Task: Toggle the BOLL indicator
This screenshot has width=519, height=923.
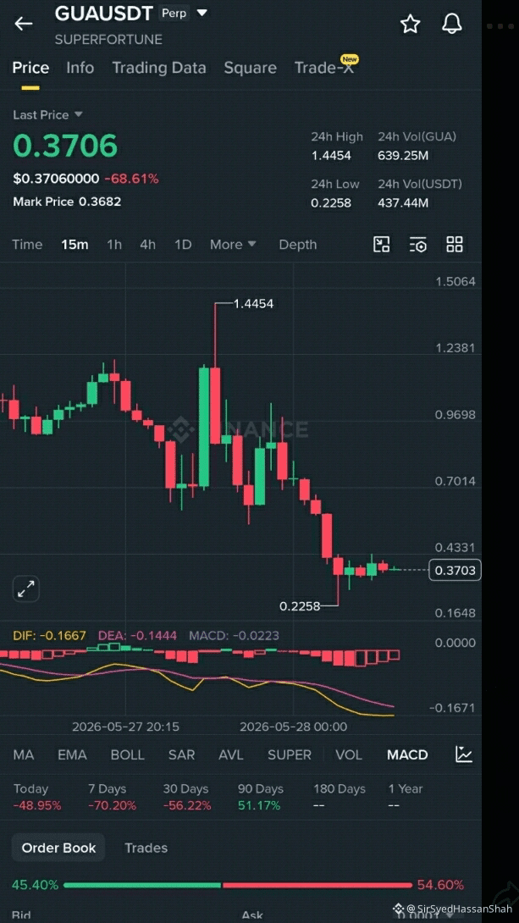Action: tap(128, 754)
